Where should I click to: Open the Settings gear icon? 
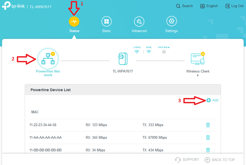coord(171,21)
